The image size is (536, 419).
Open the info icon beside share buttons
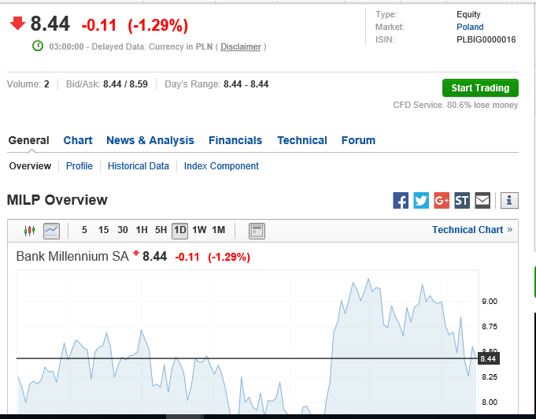[509, 200]
